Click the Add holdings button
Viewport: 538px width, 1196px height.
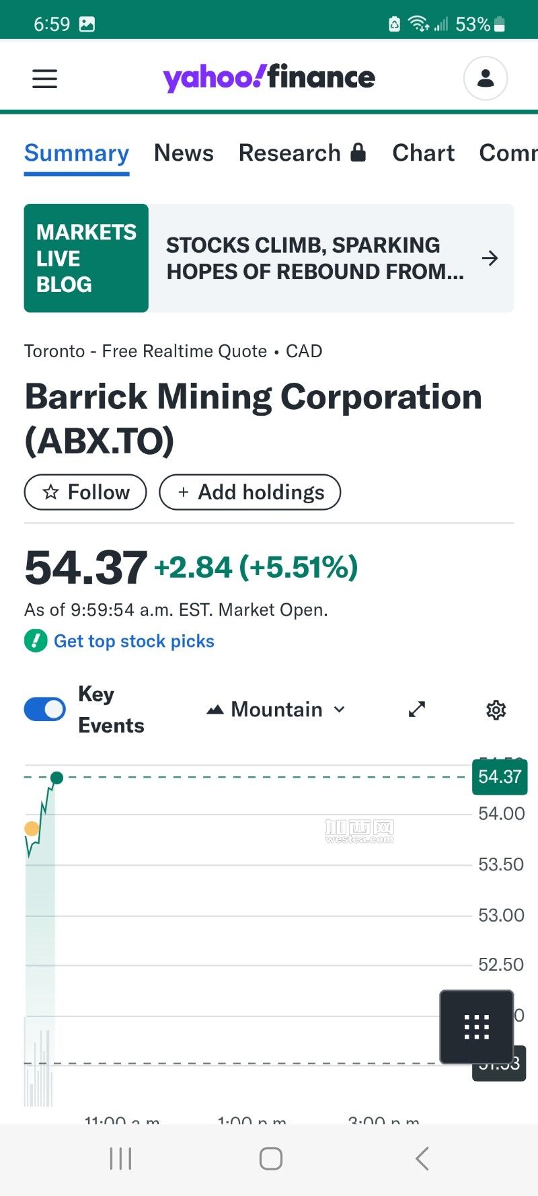pos(250,492)
